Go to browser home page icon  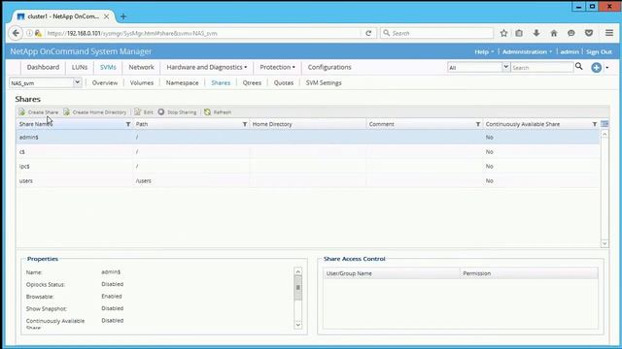(554, 33)
